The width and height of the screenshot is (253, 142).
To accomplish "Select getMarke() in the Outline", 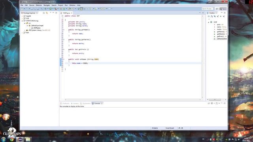I will 221,34.
